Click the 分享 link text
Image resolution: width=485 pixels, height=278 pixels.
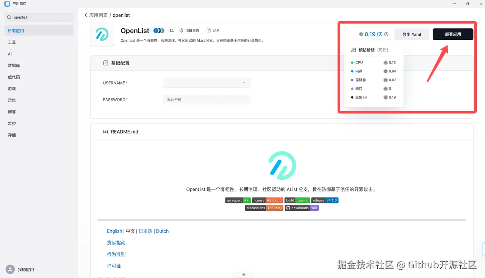tap(216, 31)
